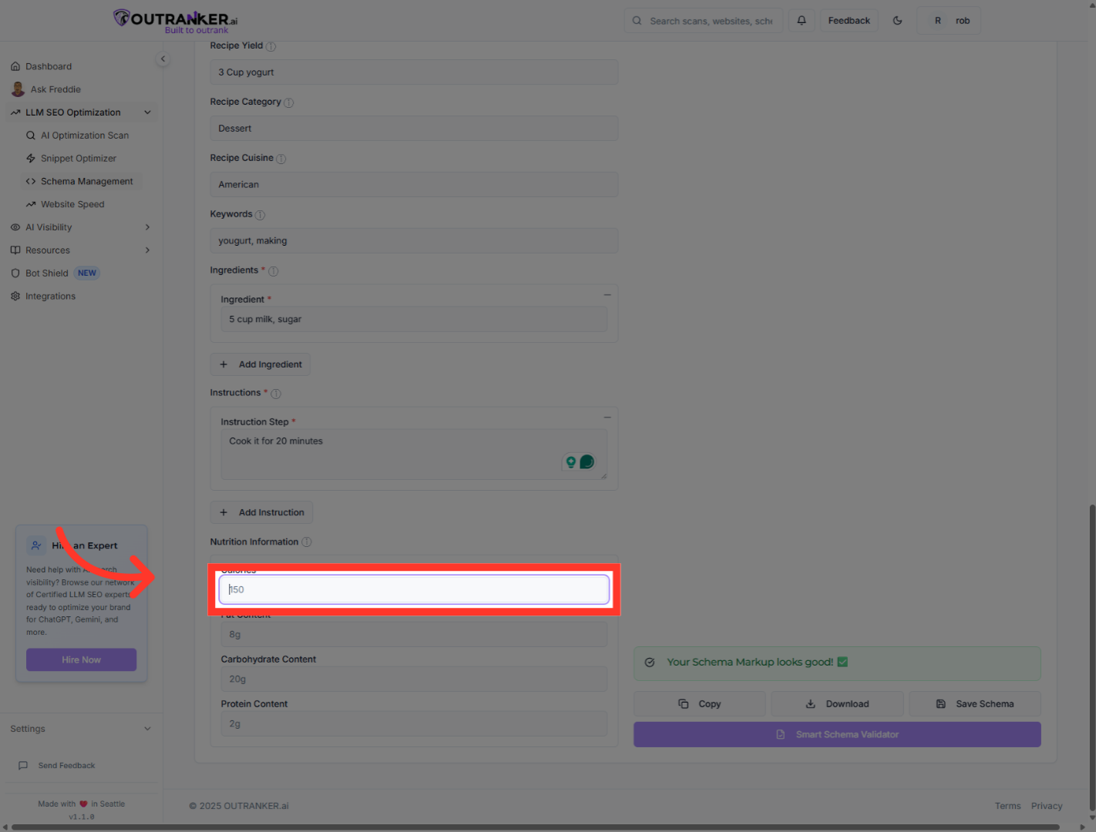
Task: Remove the ingredient with the minus icon
Action: click(607, 295)
